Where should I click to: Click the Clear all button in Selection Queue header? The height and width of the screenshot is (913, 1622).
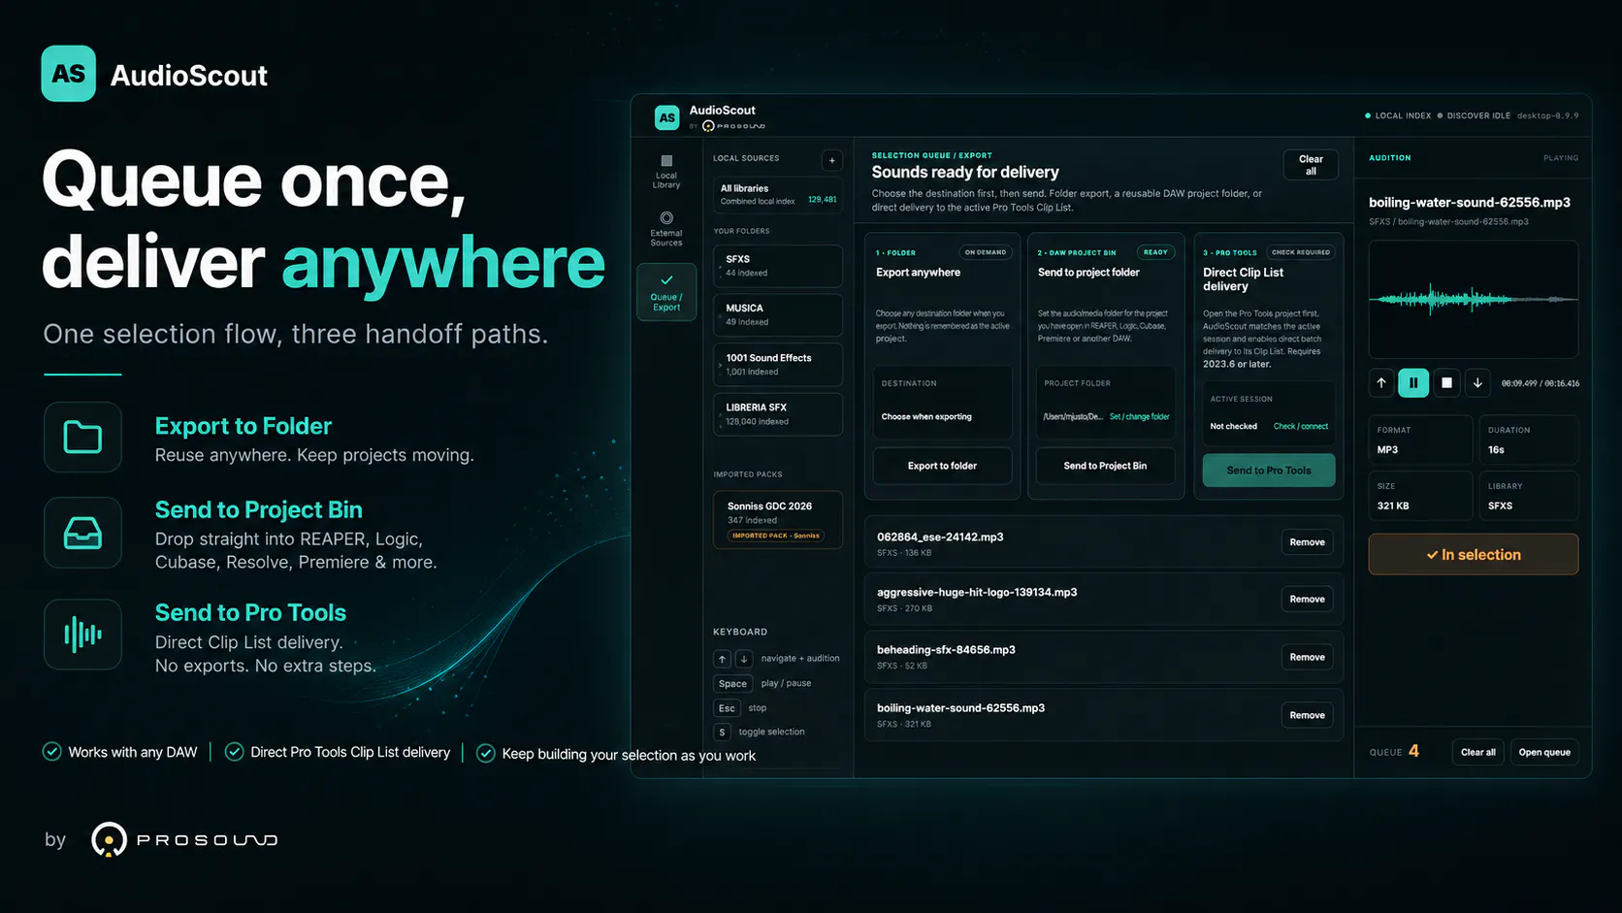coord(1311,165)
